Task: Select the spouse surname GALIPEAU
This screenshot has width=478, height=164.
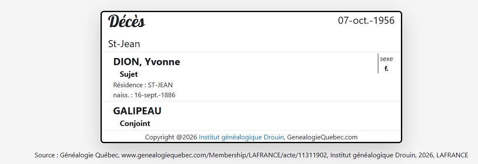Action: pos(137,111)
